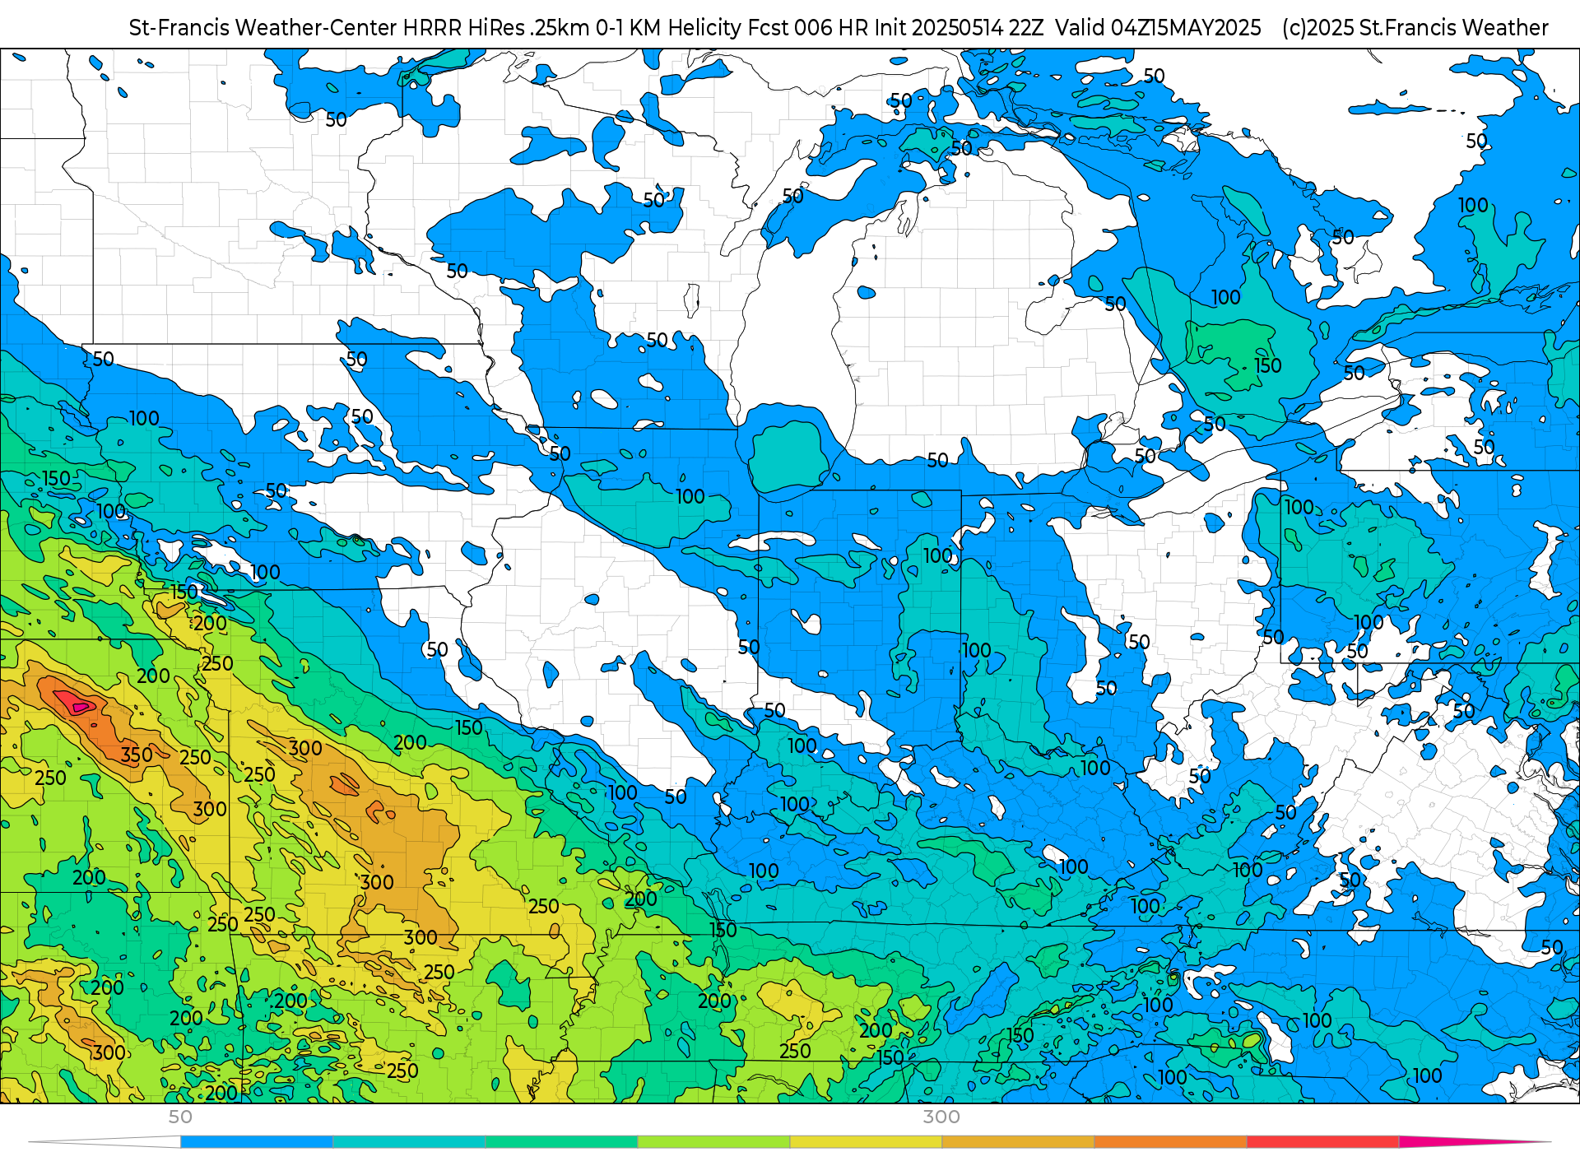1580x1152 pixels.
Task: Click the "50" legend label below the map
Action: coord(180,1117)
